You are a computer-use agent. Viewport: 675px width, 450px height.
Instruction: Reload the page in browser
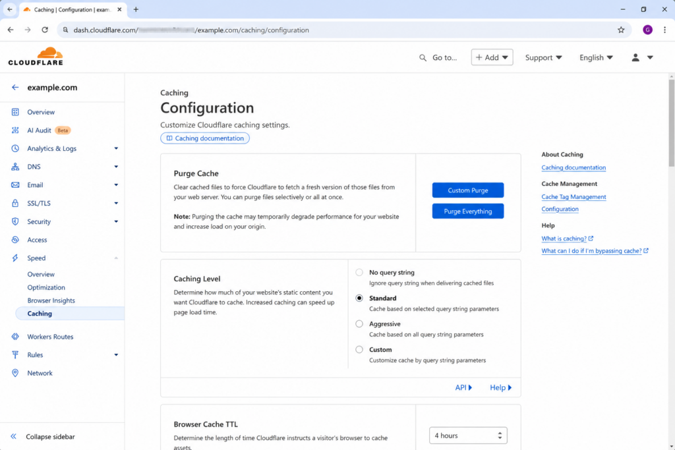pyautogui.click(x=45, y=30)
